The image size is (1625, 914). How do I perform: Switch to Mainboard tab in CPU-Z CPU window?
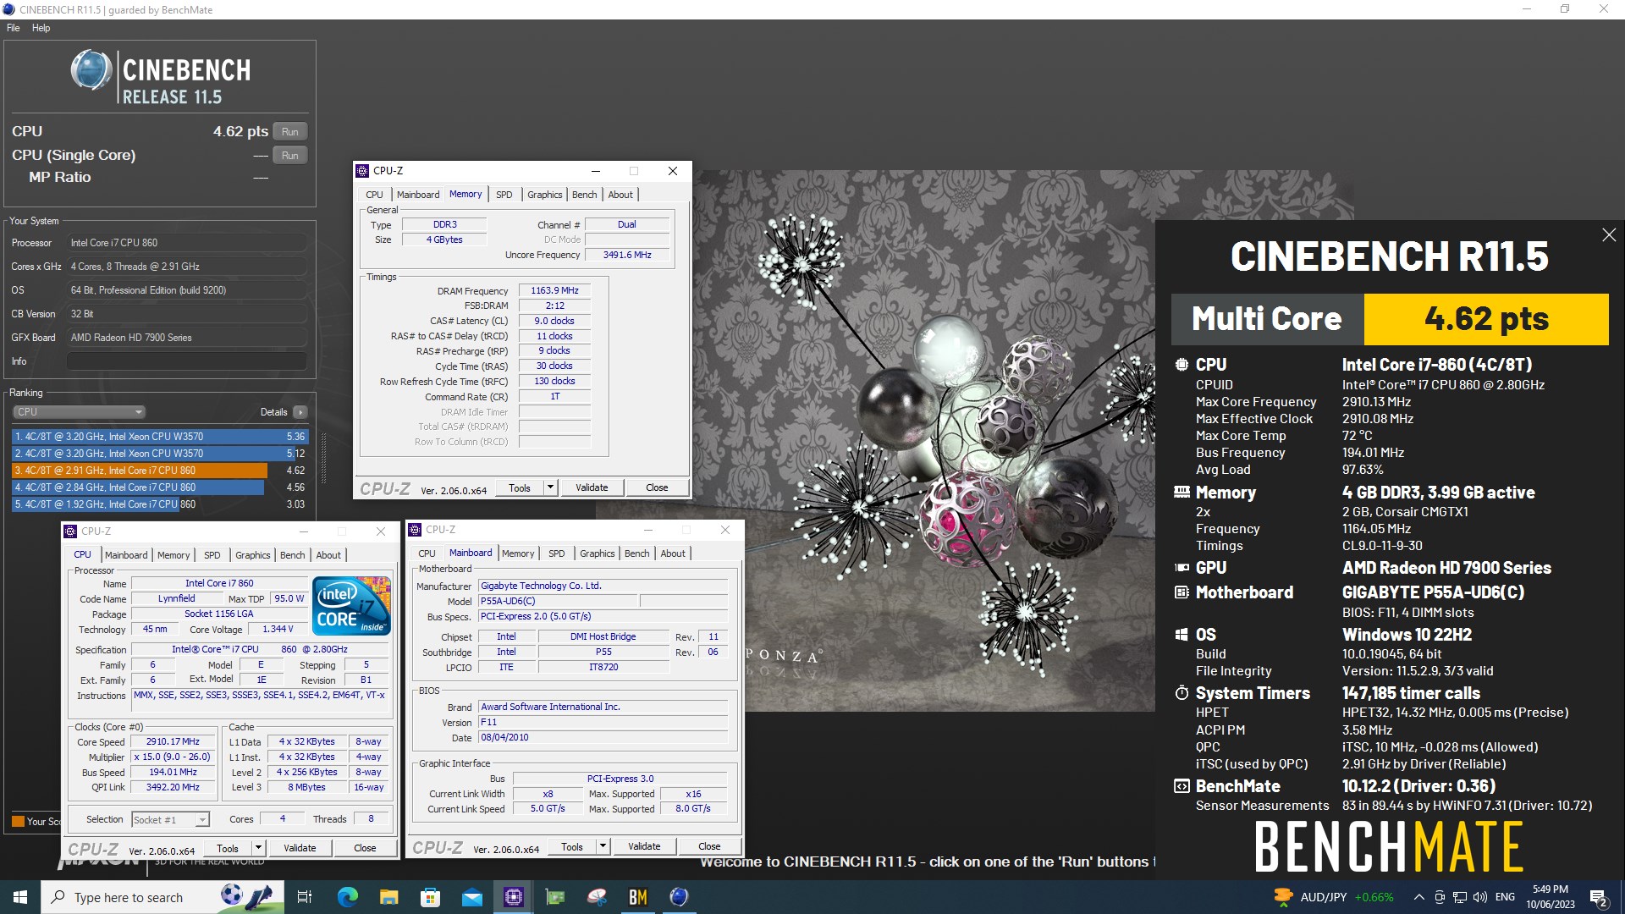(126, 555)
